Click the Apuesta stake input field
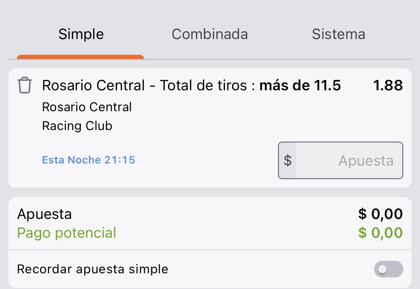Screen dimensions: 420x289 coord(341,160)
